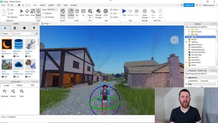
Task: Click the Toolbox search field
Action: click(22, 33)
